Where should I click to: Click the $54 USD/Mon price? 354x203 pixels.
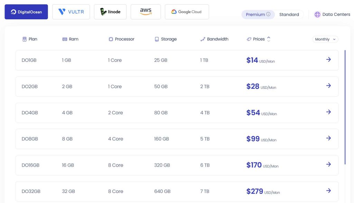(x=261, y=113)
